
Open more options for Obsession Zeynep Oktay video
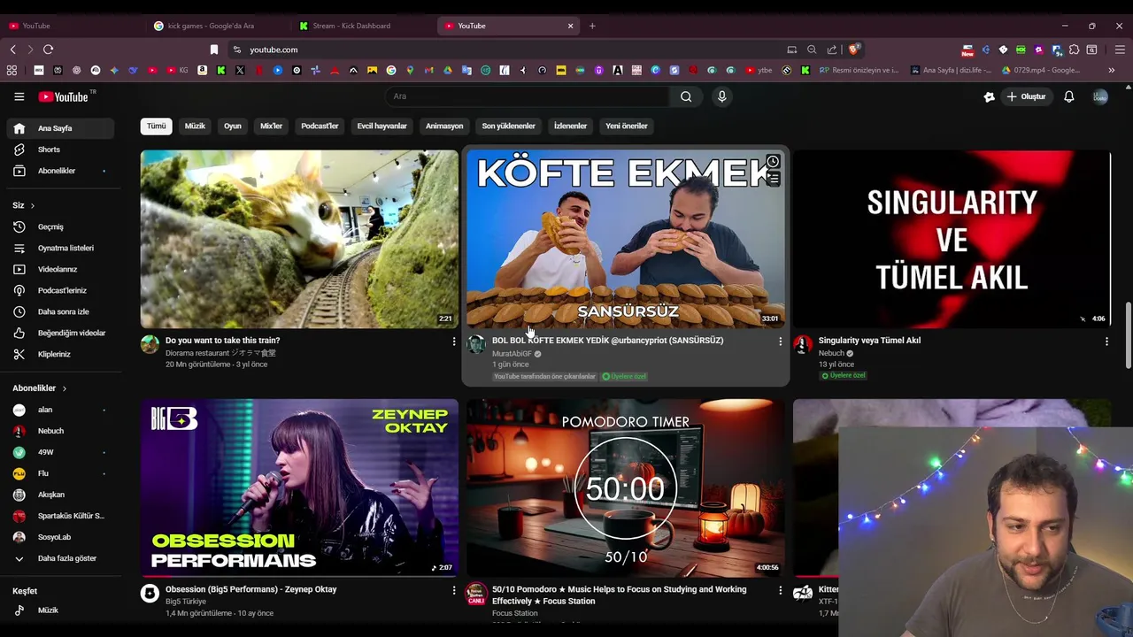[x=454, y=590]
